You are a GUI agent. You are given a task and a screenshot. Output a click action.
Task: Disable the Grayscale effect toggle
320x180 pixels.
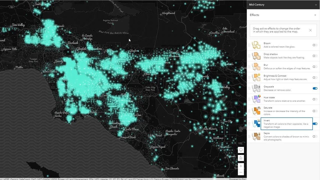point(315,88)
